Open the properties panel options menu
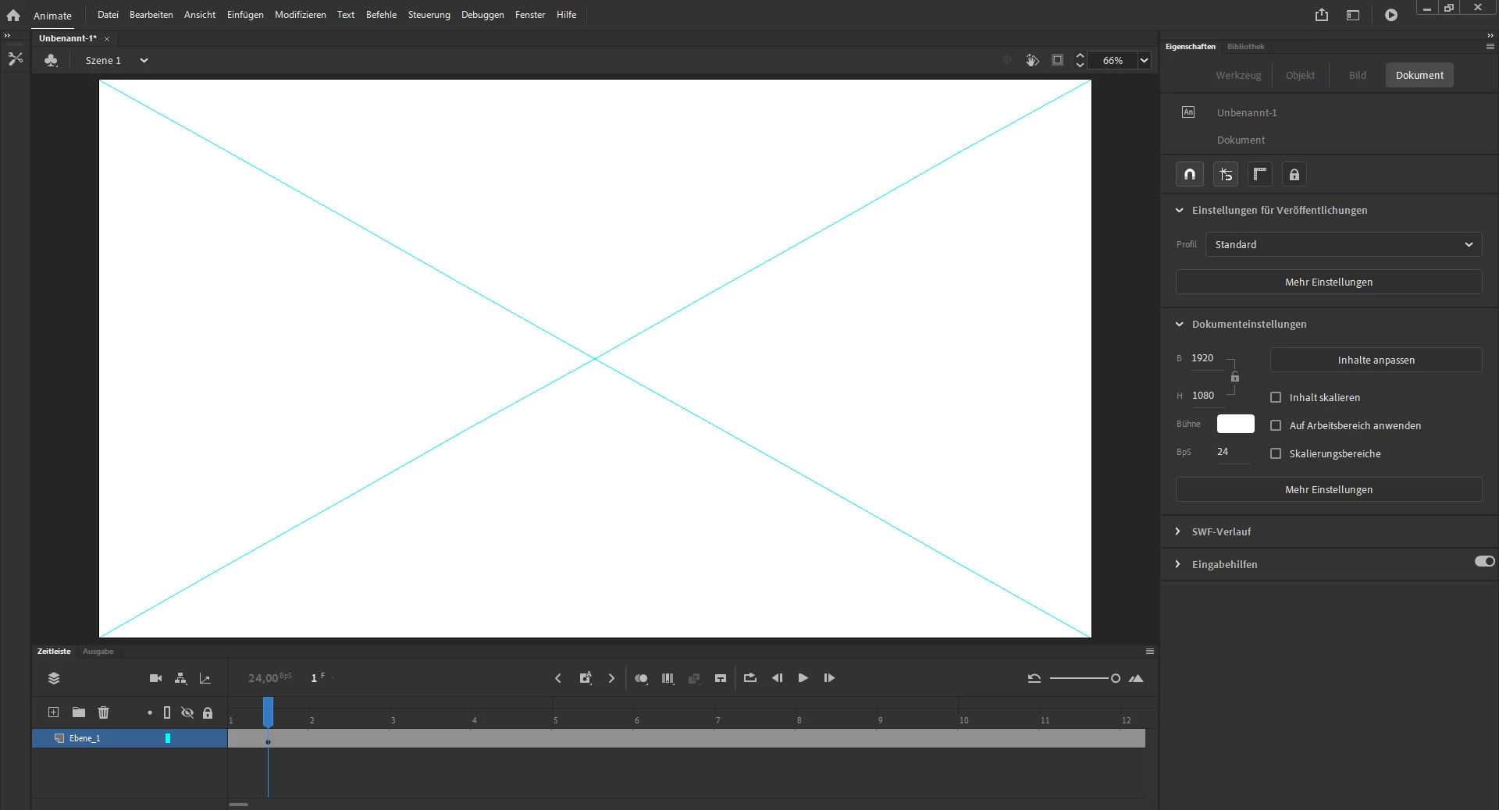This screenshot has width=1499, height=810. click(x=1490, y=47)
